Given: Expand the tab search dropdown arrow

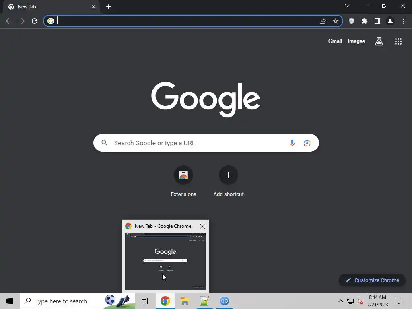Looking at the screenshot, I should (347, 6).
